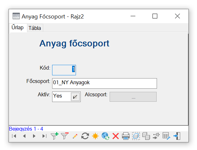Open the Alcsoport ellipsis button

[x=133, y=97]
